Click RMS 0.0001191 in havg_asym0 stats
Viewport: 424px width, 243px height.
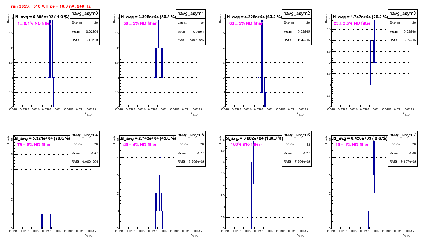[85, 40]
